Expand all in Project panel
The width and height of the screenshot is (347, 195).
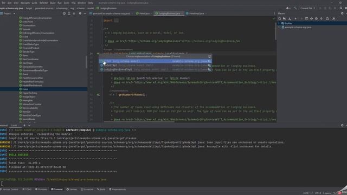(69, 14)
